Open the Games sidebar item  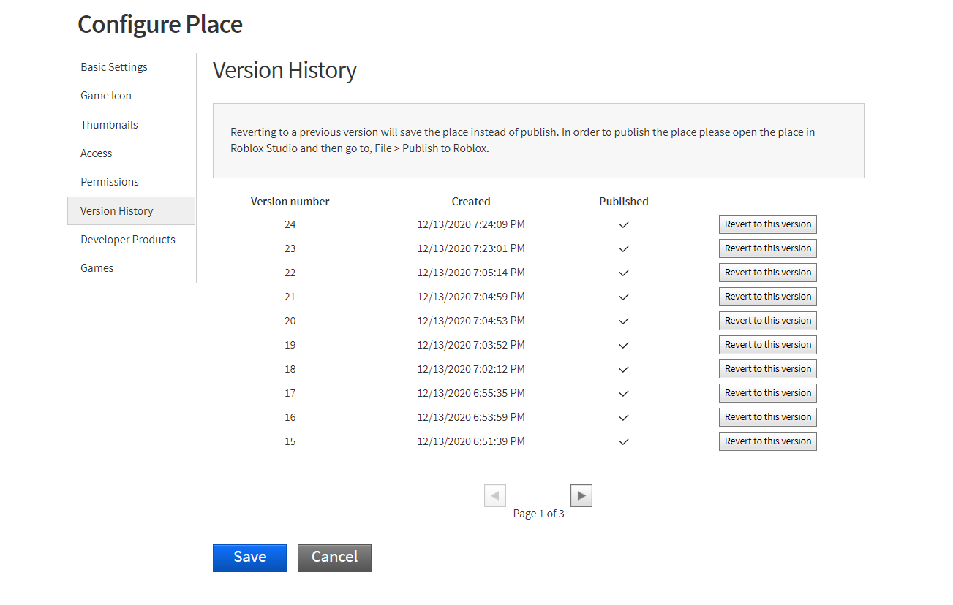97,268
